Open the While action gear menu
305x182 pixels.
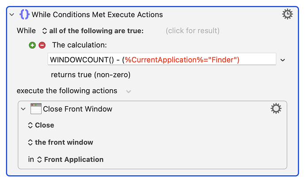tap(287, 14)
